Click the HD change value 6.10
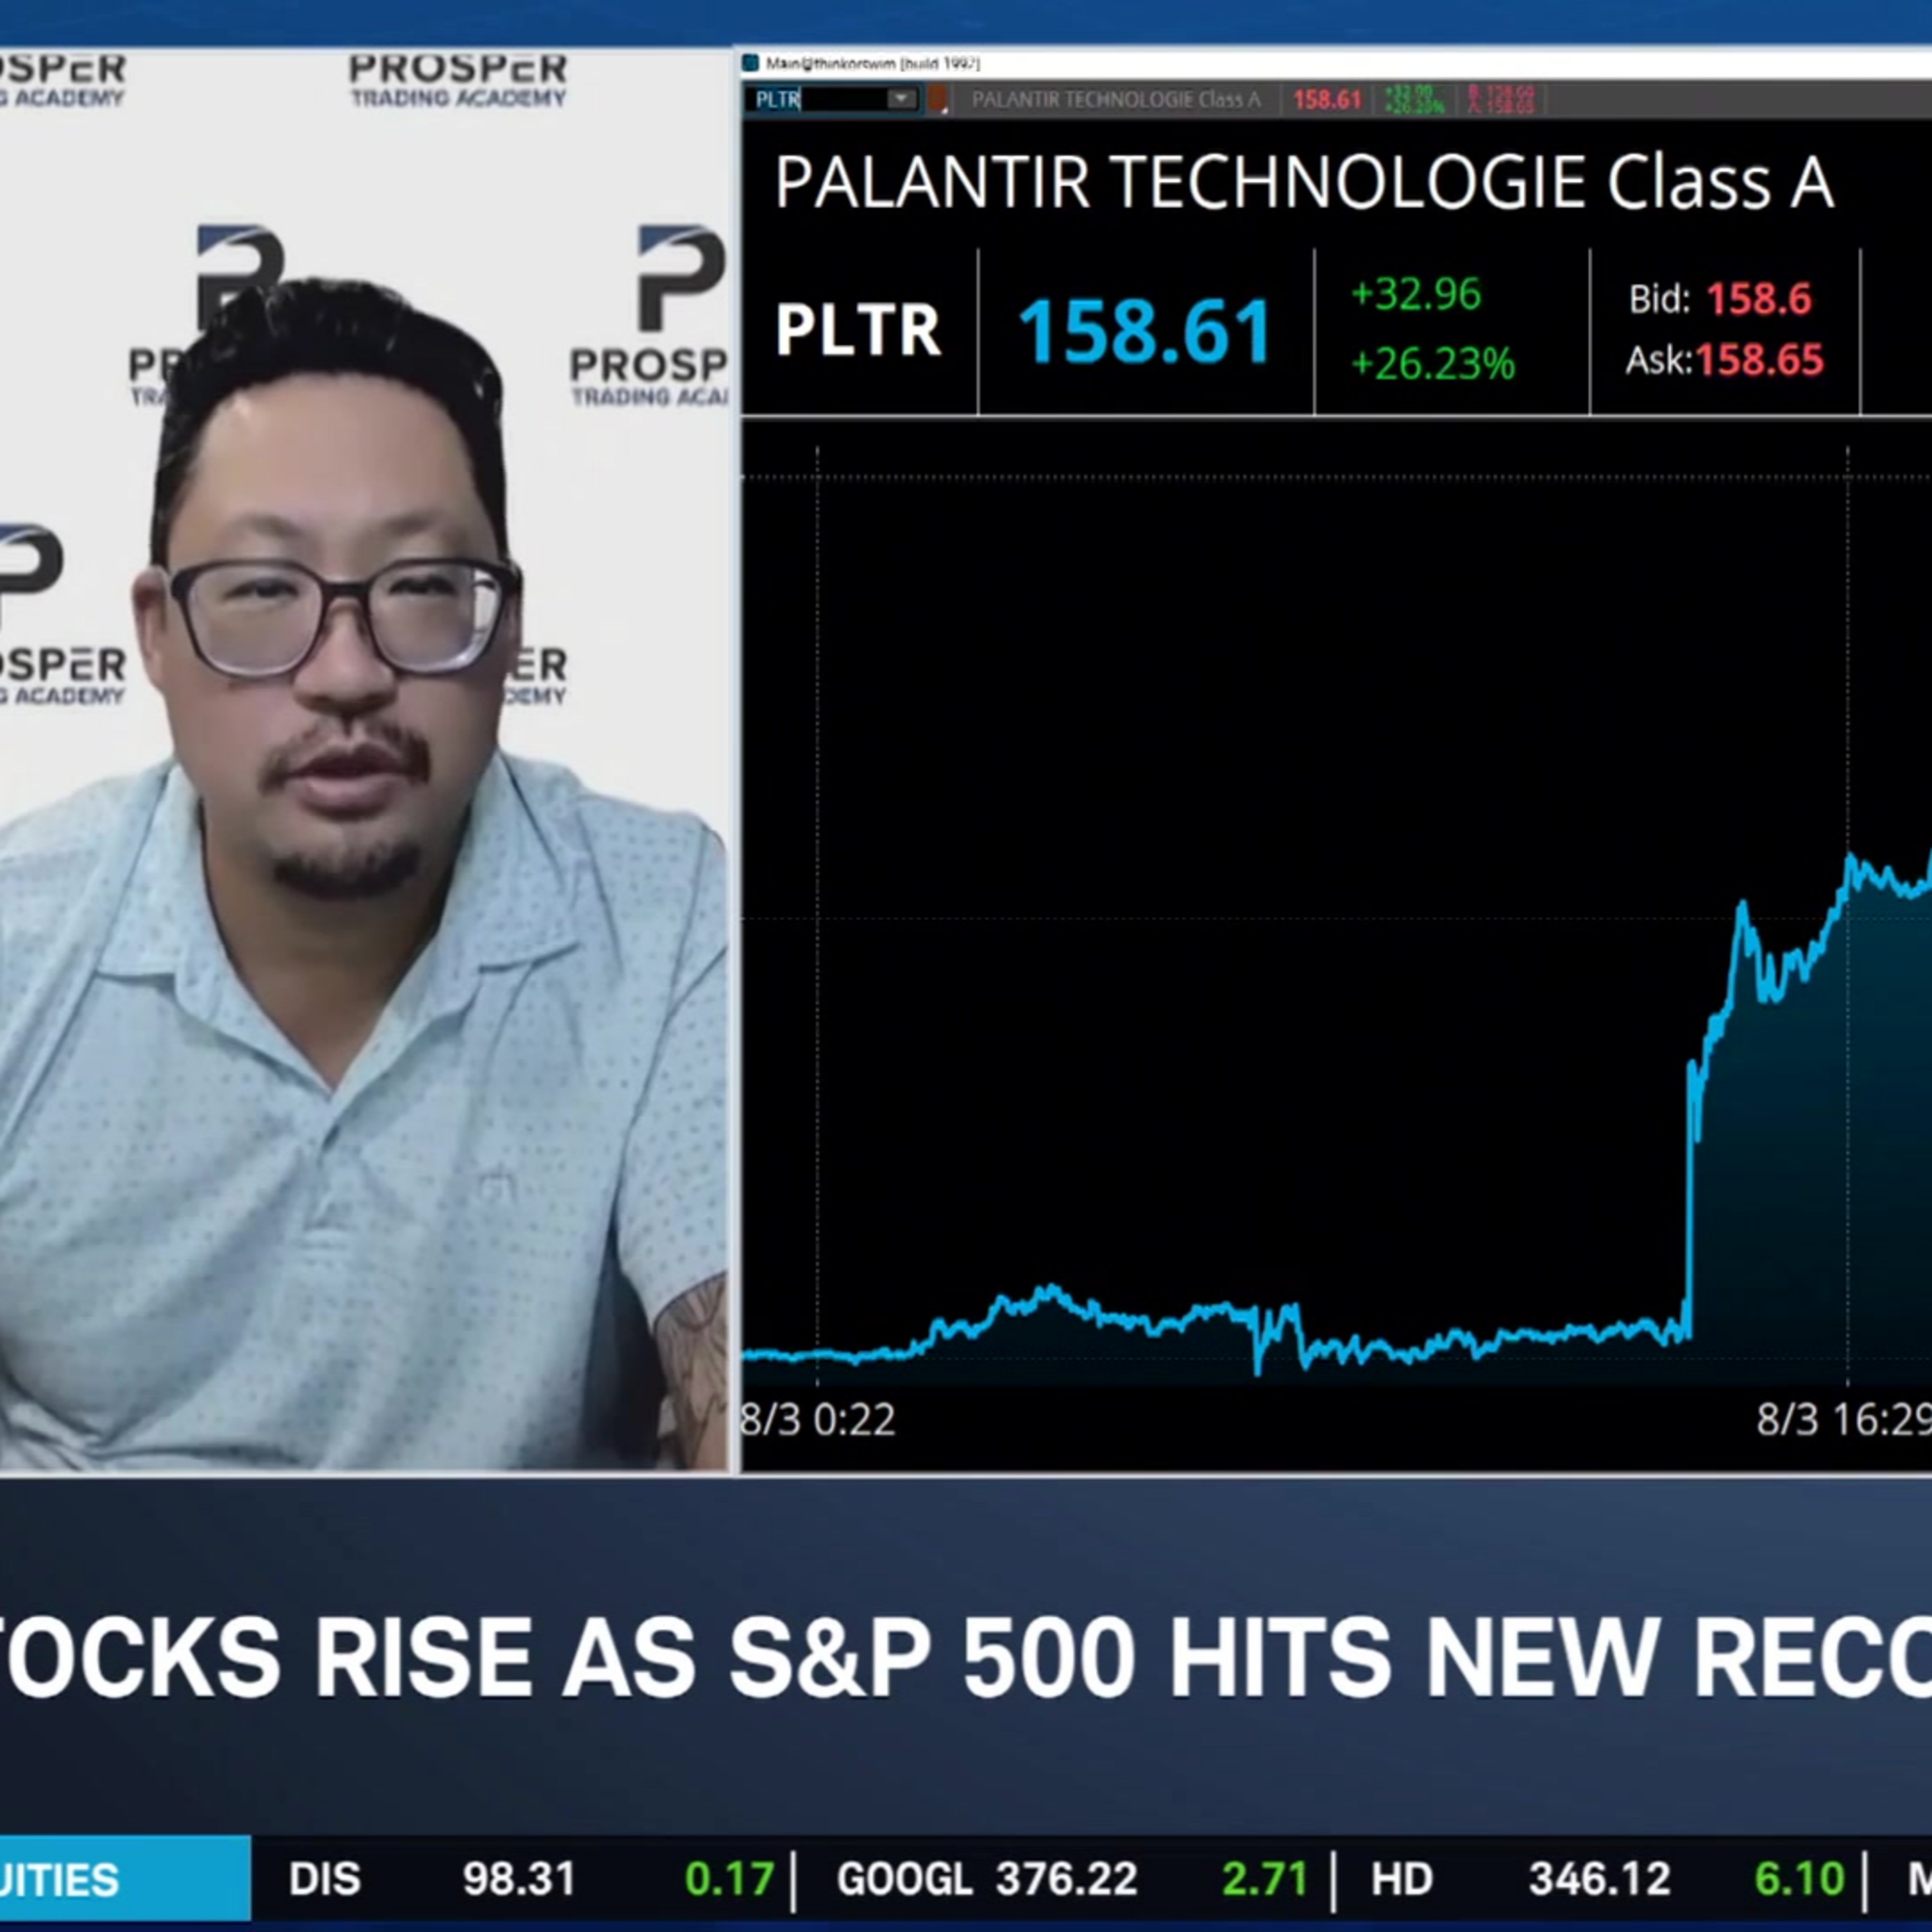Screen dimensions: 1932x1932 tap(1800, 1878)
